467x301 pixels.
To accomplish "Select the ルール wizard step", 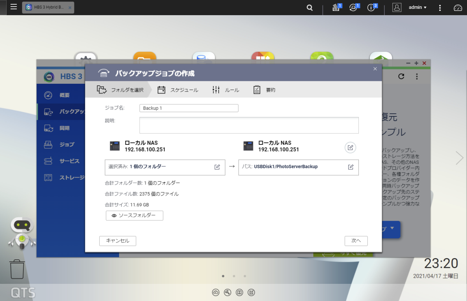I will coord(226,90).
